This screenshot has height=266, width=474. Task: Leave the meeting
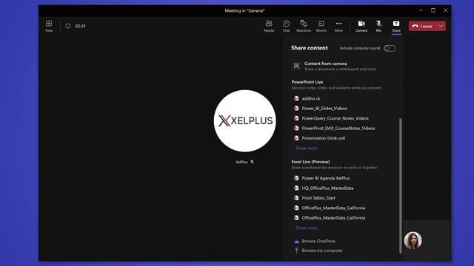point(423,27)
